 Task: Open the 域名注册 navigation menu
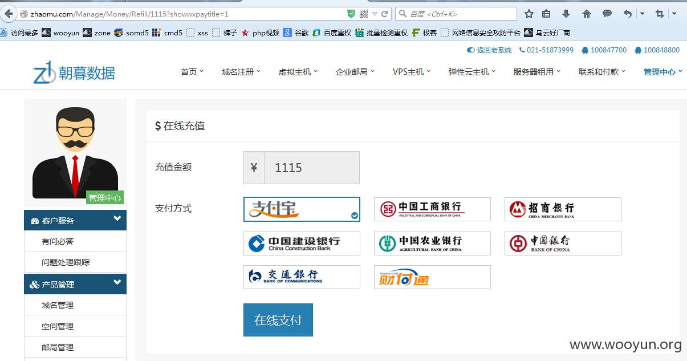[x=241, y=72]
